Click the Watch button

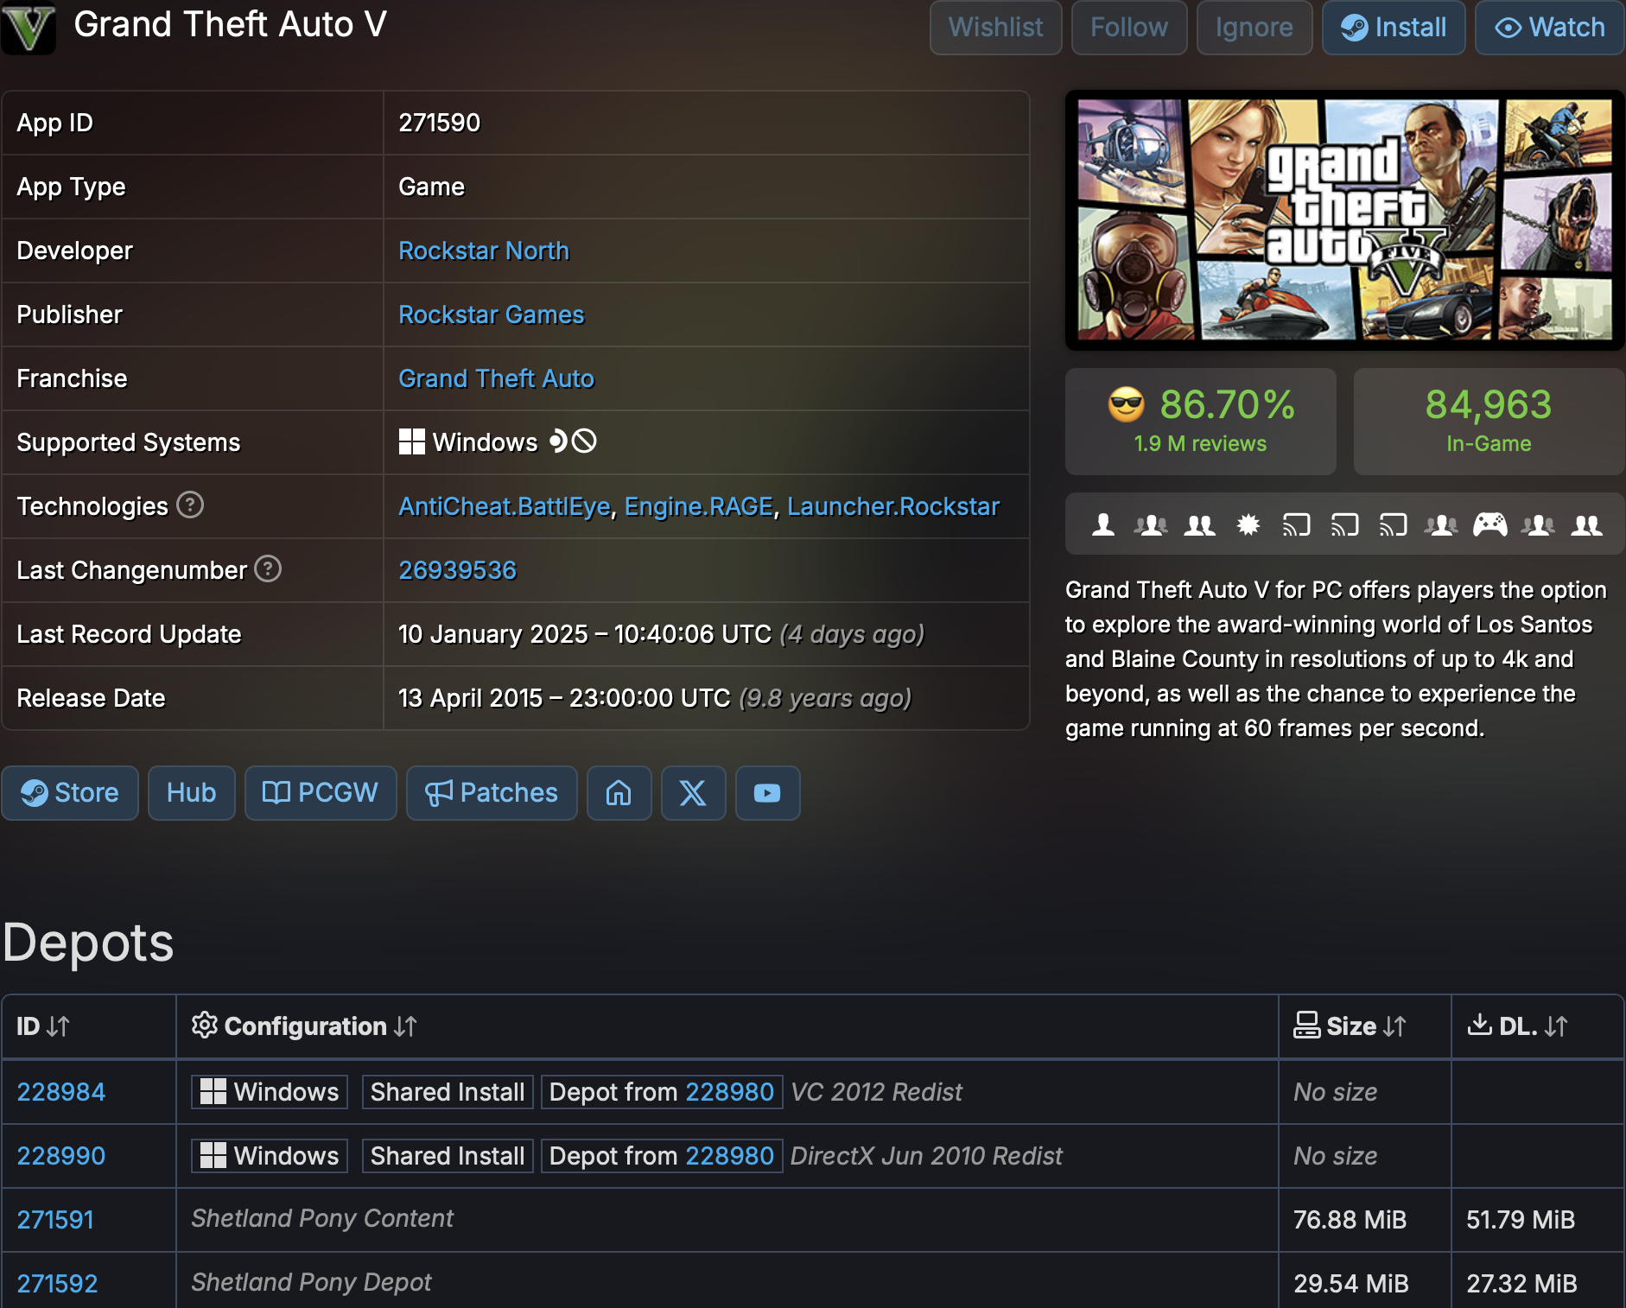[x=1550, y=28]
